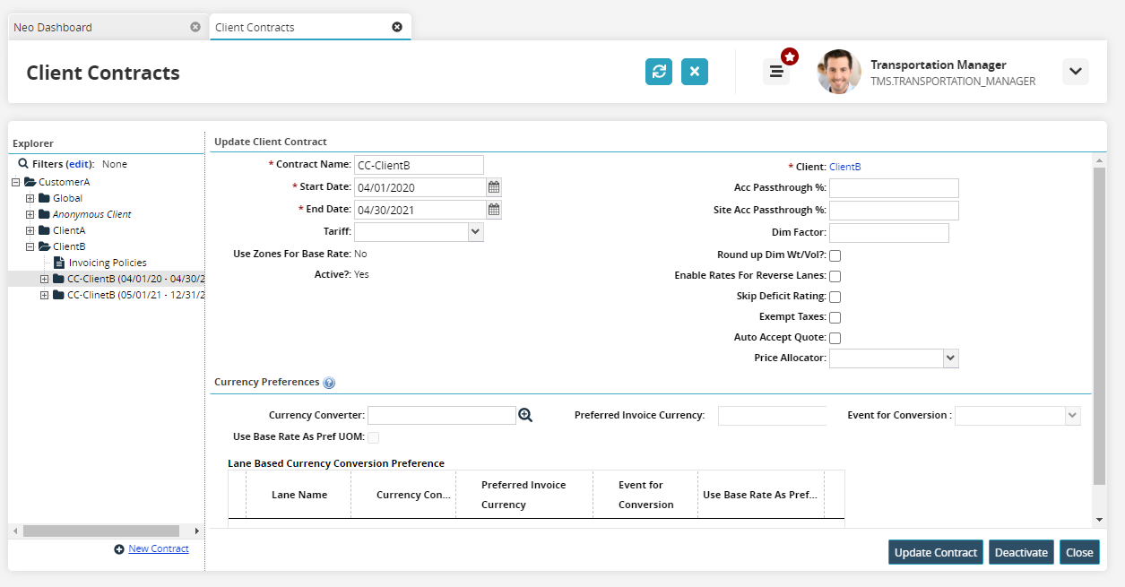The height and width of the screenshot is (587, 1125).
Task: Click the teal X close icon in header
Action: pyautogui.click(x=695, y=72)
